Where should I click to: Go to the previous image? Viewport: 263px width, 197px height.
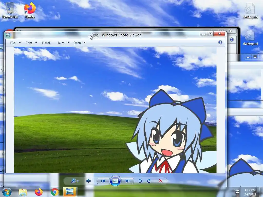103,181
